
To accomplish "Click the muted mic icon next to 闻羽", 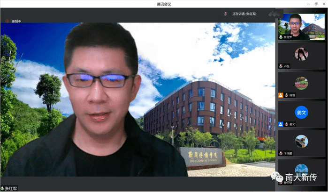I will (x=286, y=95).
